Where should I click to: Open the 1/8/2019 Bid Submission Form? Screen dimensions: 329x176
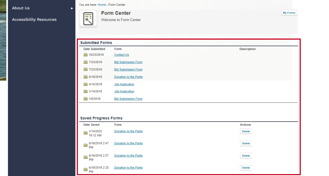[x=128, y=99]
